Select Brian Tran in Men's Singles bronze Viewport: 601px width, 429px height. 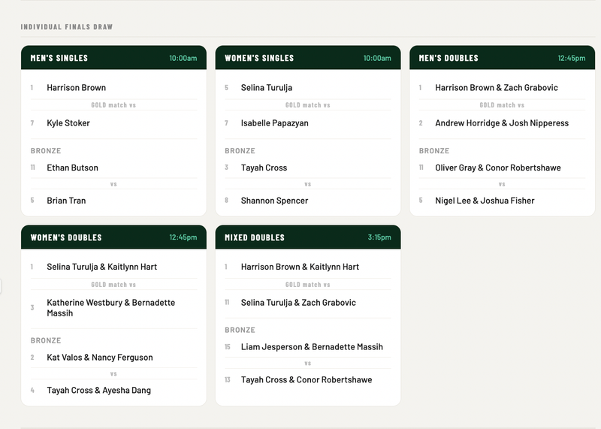(66, 201)
